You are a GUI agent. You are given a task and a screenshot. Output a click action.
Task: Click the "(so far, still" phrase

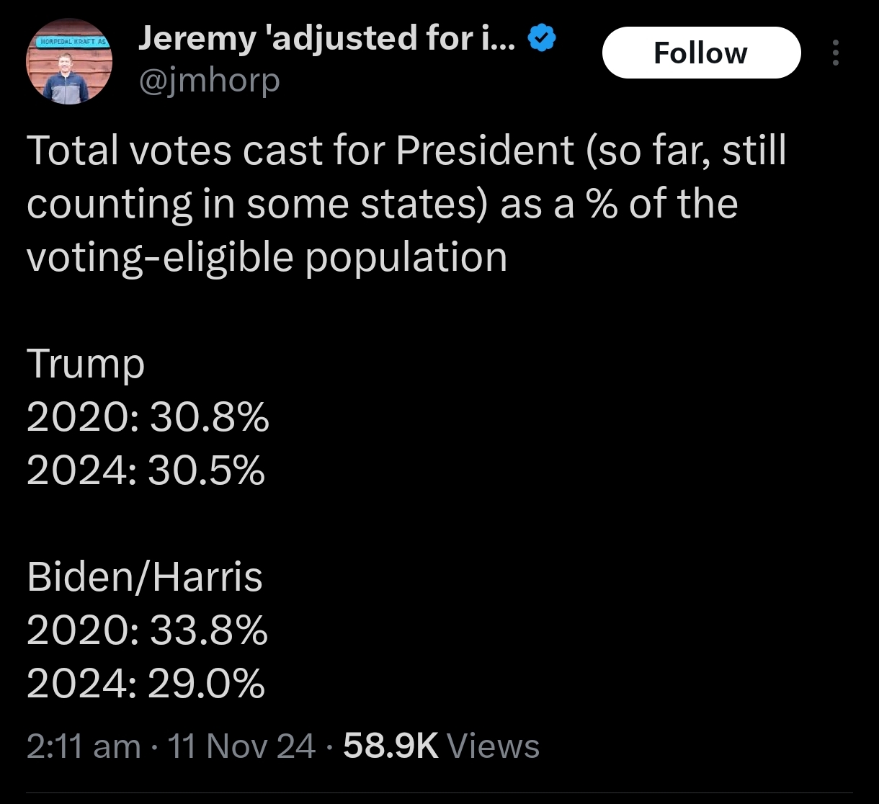pyautogui.click(x=687, y=150)
